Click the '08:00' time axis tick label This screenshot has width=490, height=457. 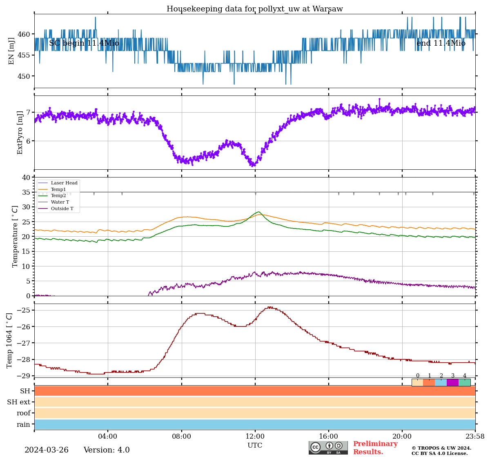[181, 437]
